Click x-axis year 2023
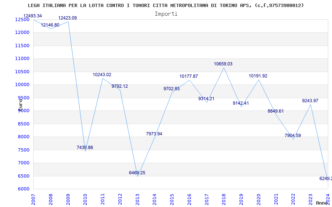 click(x=310, y=200)
